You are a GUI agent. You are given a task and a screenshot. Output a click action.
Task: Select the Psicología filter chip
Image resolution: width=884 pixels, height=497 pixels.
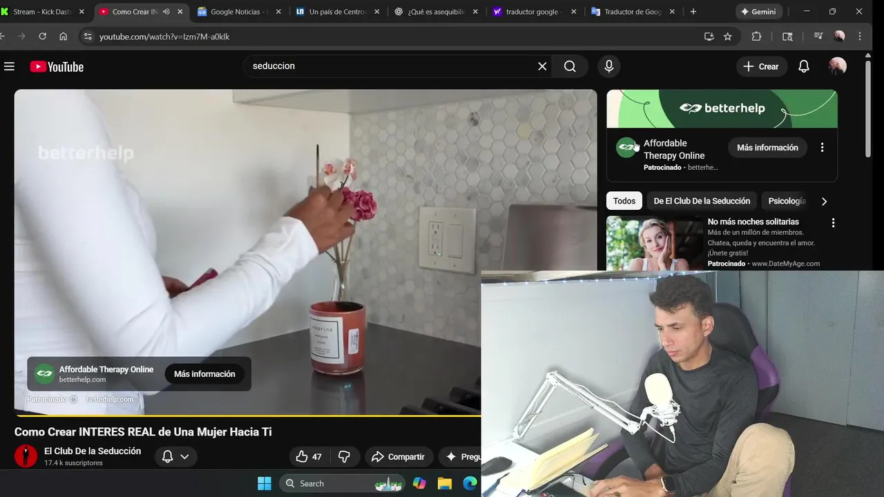(787, 201)
